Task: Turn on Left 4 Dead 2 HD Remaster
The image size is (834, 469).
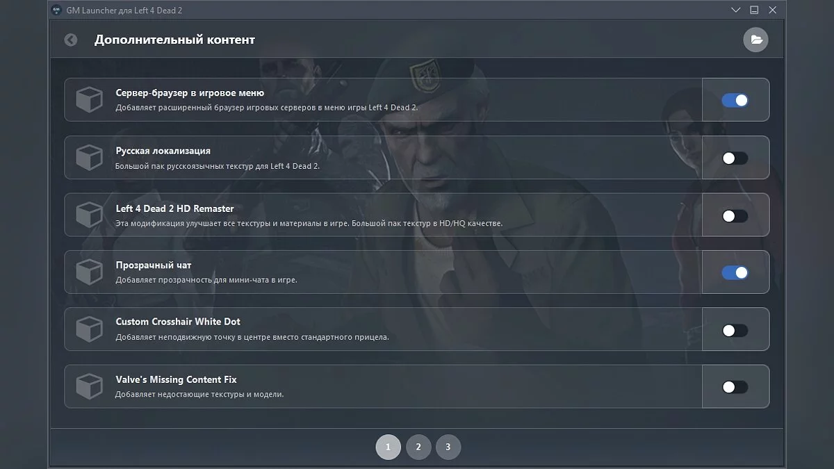Action: tap(735, 215)
